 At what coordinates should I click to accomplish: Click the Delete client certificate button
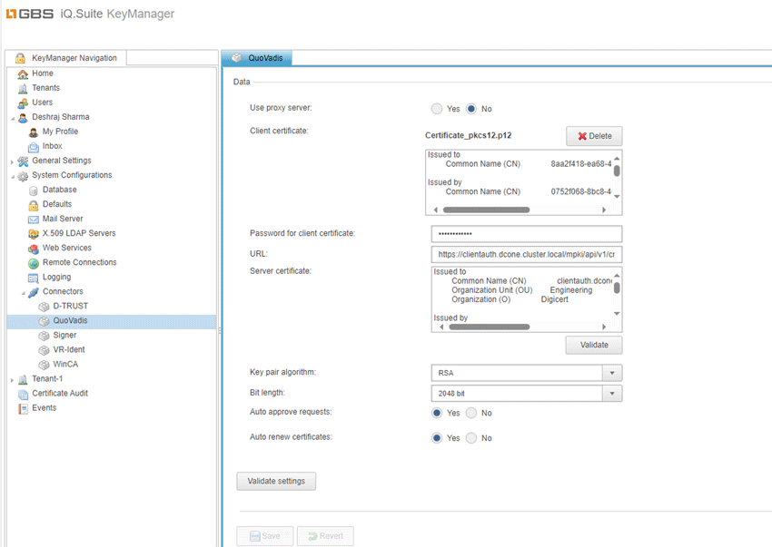coord(594,136)
